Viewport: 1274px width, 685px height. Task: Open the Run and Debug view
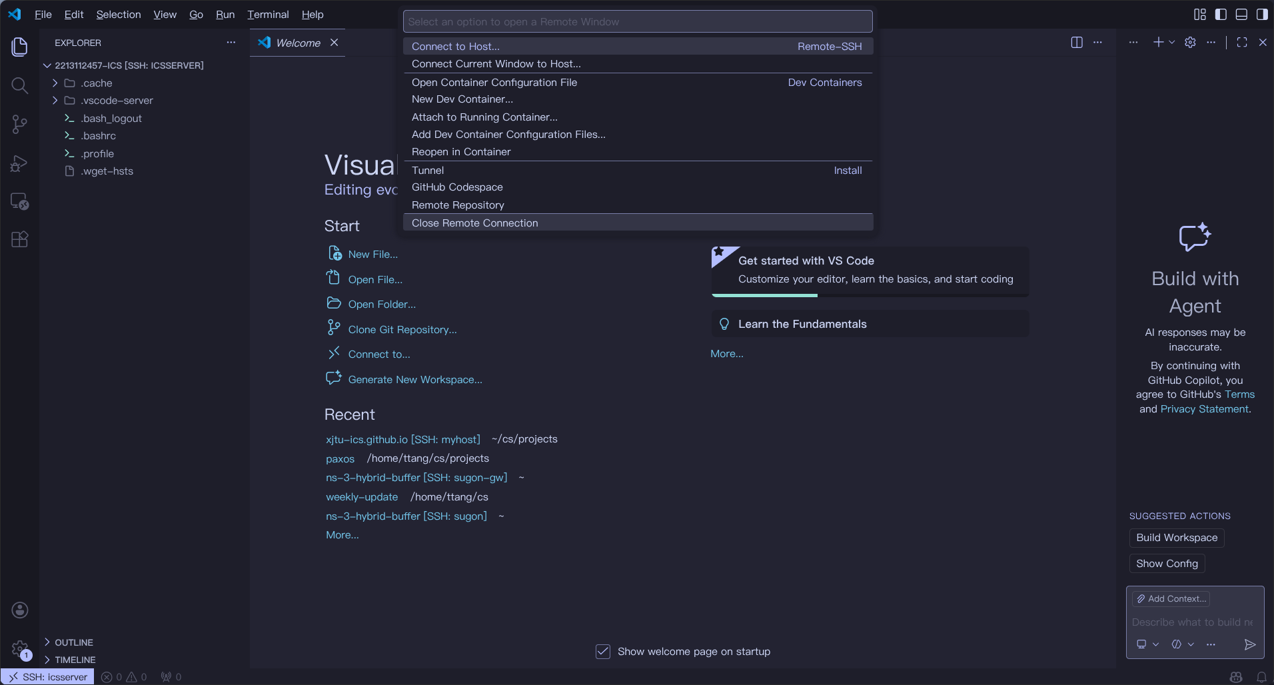point(19,163)
